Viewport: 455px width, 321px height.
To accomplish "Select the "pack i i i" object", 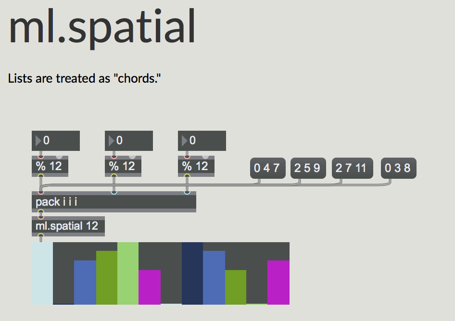I will 114,202.
